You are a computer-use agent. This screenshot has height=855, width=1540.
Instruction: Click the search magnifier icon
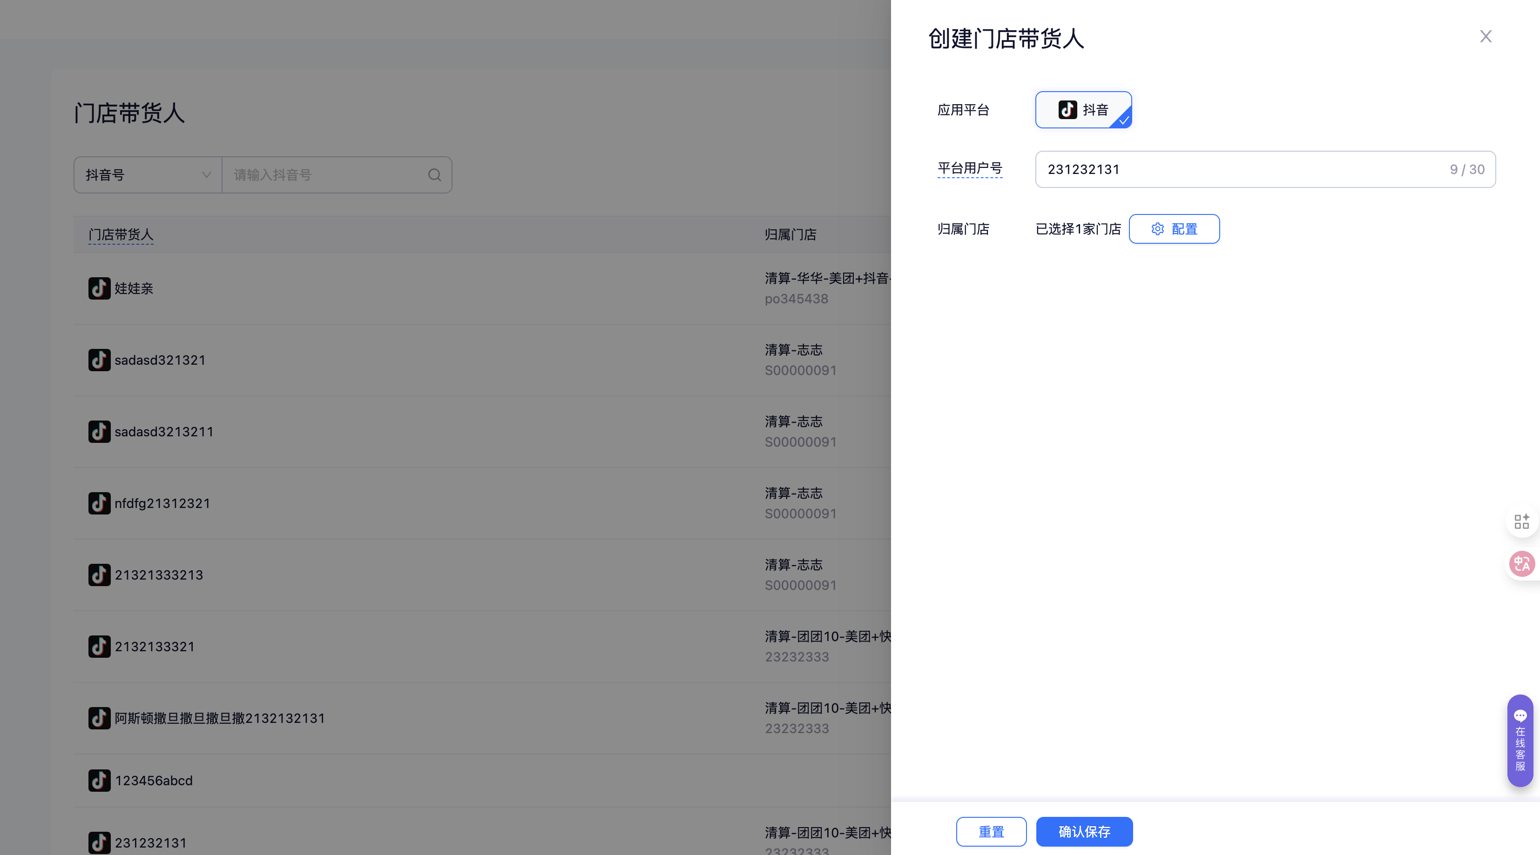435,175
